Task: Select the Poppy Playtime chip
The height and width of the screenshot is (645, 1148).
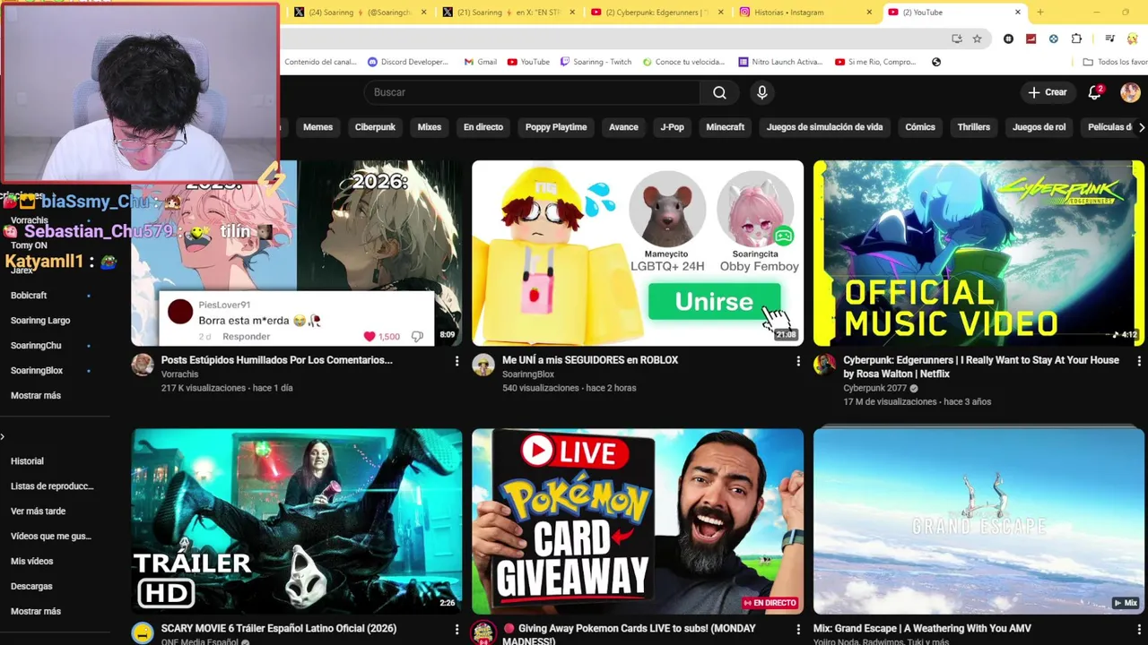Action: click(x=556, y=127)
